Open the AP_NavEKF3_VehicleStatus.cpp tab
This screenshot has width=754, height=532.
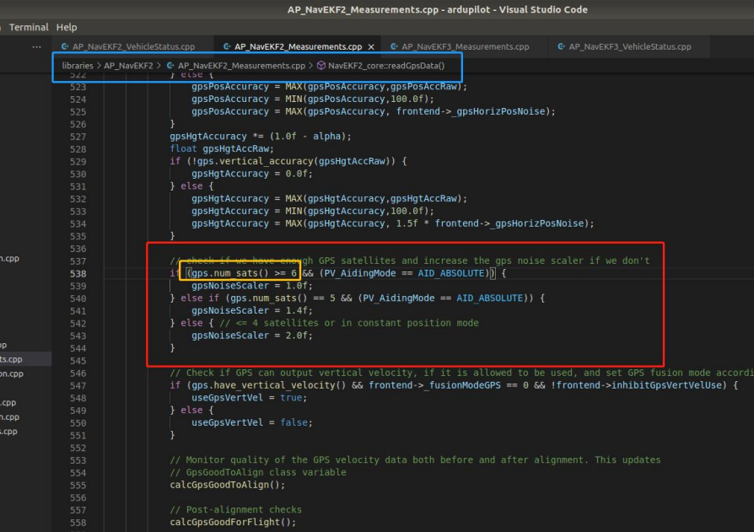(x=630, y=46)
